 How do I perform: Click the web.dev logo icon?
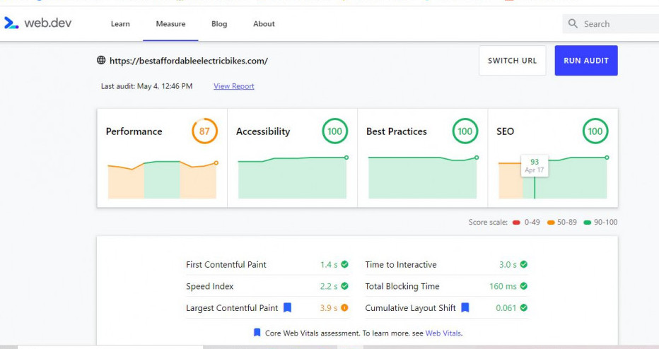(11, 23)
